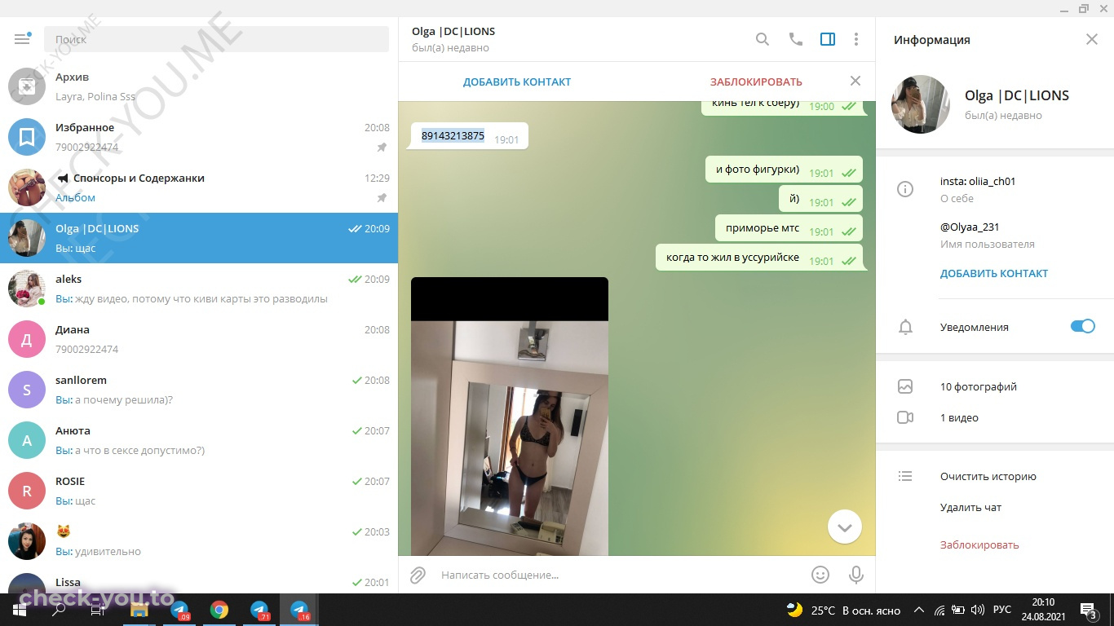The width and height of the screenshot is (1114, 626).
Task: Open the Windows Start menu
Action: 20,610
